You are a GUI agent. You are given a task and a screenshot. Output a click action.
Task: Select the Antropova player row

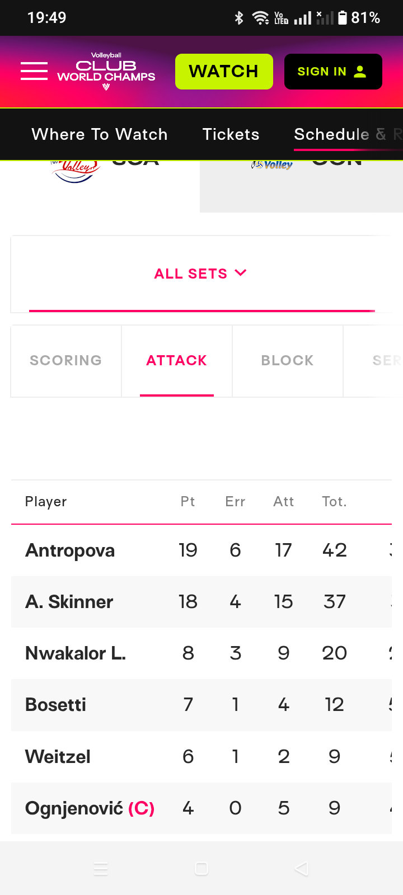(x=70, y=550)
